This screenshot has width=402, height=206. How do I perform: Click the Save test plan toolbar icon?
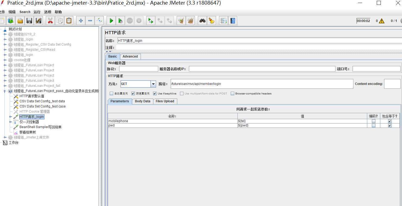[x=29, y=21]
